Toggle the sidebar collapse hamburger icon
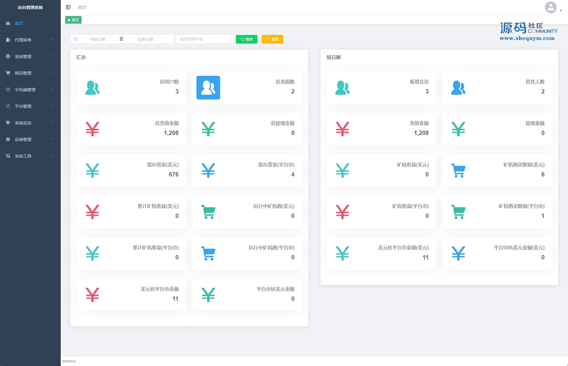Viewport: 568px width, 366px height. pyautogui.click(x=68, y=7)
